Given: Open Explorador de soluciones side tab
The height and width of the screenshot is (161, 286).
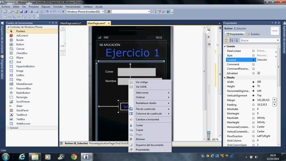Looking at the screenshot, I should 284,38.
